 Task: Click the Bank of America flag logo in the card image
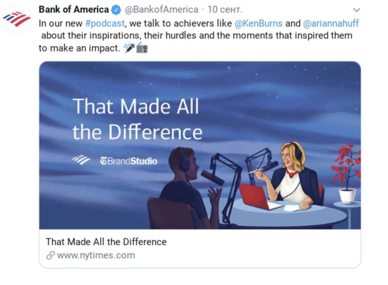coord(81,160)
